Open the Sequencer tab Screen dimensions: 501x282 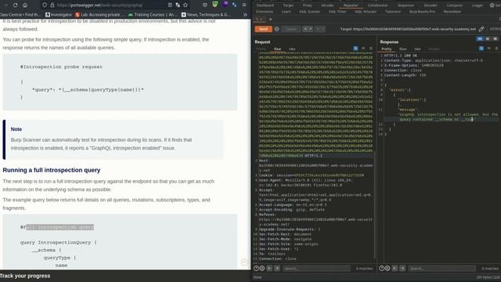405,5
